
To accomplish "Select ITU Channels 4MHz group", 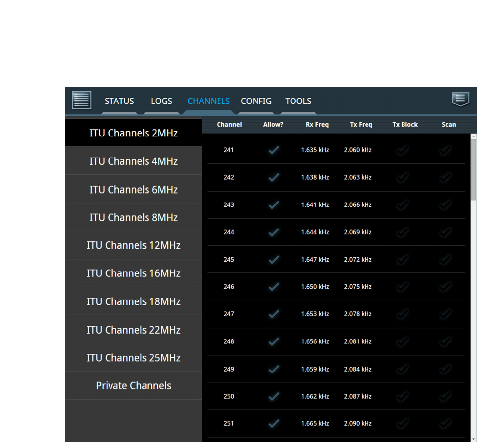I will point(133,161).
